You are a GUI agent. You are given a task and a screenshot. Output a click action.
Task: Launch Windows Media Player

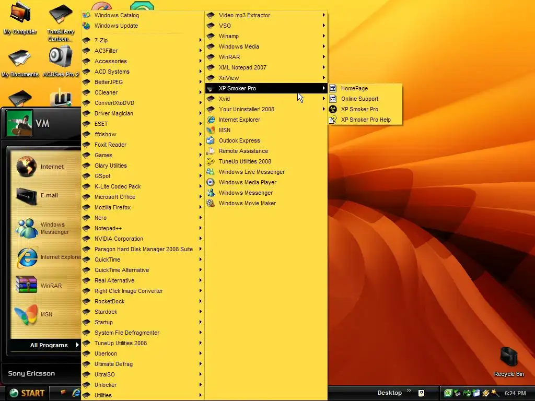266,182
